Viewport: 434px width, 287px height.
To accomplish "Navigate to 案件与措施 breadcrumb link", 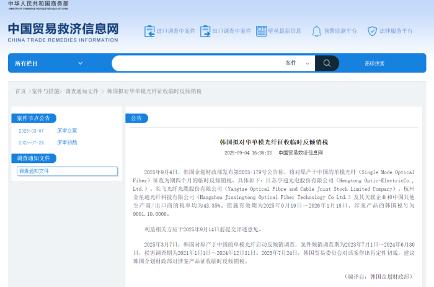I will [x=46, y=91].
